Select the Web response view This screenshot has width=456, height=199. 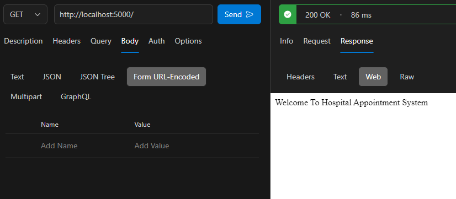[x=373, y=77]
